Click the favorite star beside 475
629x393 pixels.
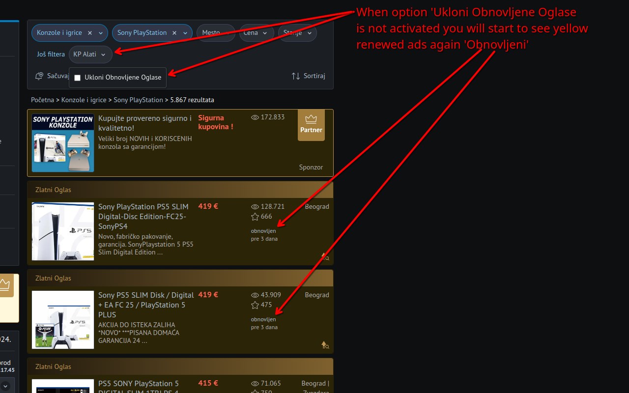(255, 305)
